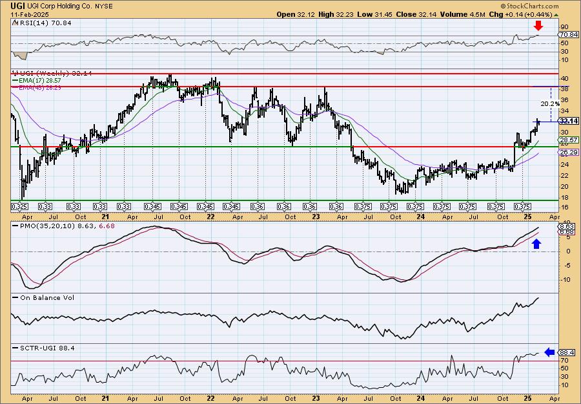
Task: Select the Close 32.14 value in header
Action: [x=416, y=14]
